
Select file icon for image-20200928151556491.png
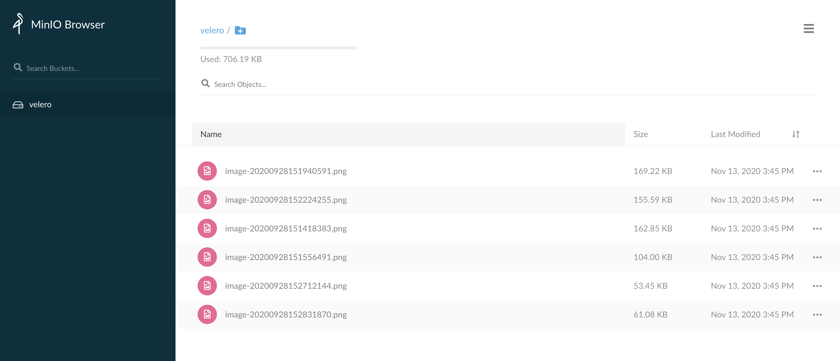[207, 257]
